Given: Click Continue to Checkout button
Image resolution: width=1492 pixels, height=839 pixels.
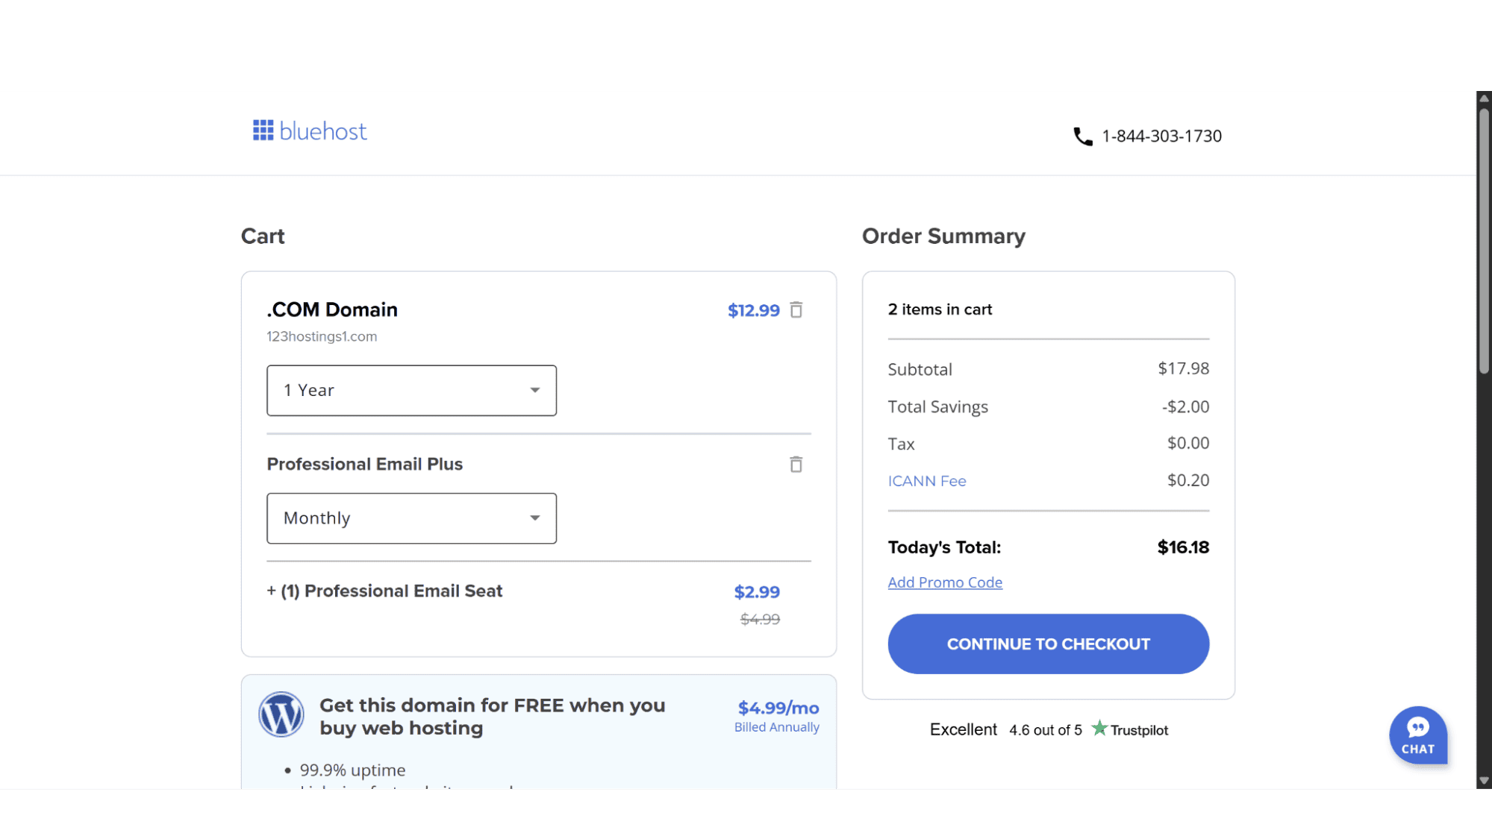Looking at the screenshot, I should 1048,644.
